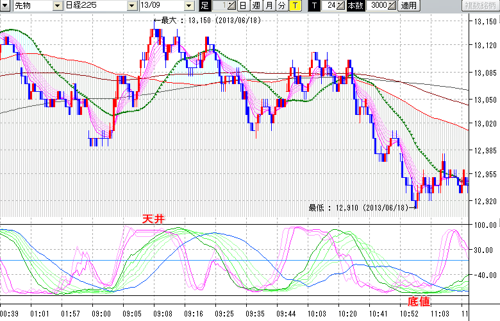500x321 pixels.
Task: Click the leftmost dropdown arrow in toolbar
Action: tap(4, 6)
